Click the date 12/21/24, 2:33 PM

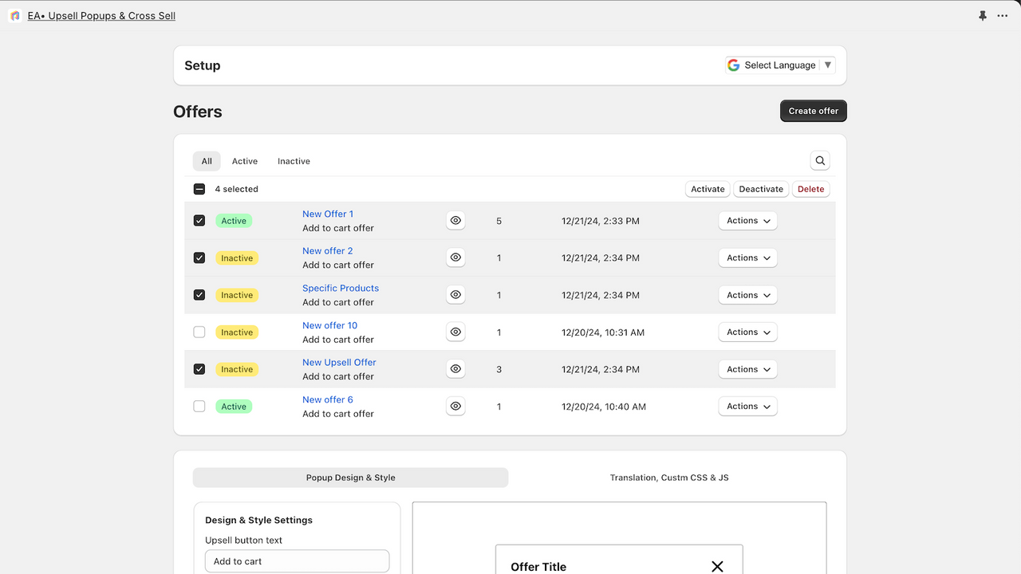click(x=601, y=221)
